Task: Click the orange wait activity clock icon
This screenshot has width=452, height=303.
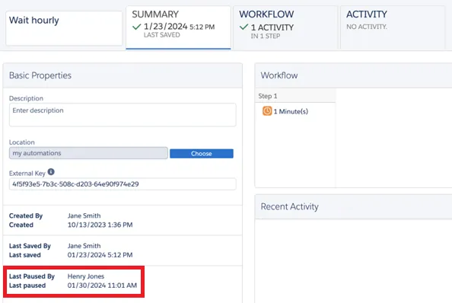Action: [x=267, y=111]
